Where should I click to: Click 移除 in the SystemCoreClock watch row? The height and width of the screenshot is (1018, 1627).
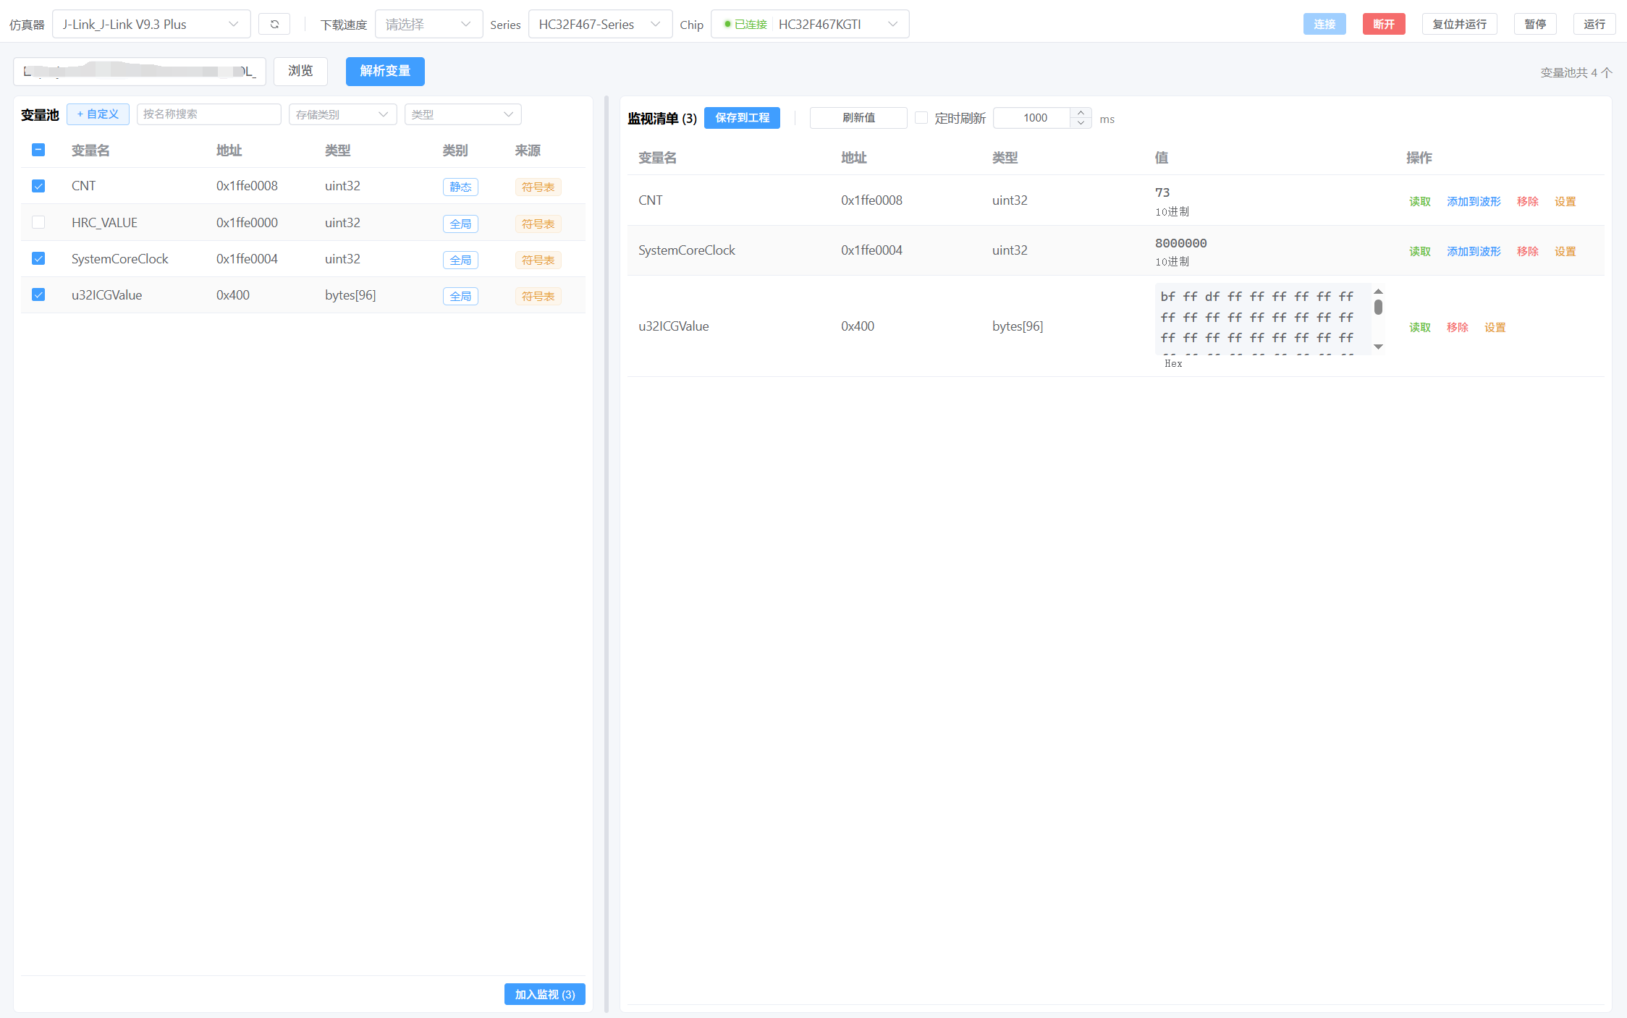click(1528, 251)
